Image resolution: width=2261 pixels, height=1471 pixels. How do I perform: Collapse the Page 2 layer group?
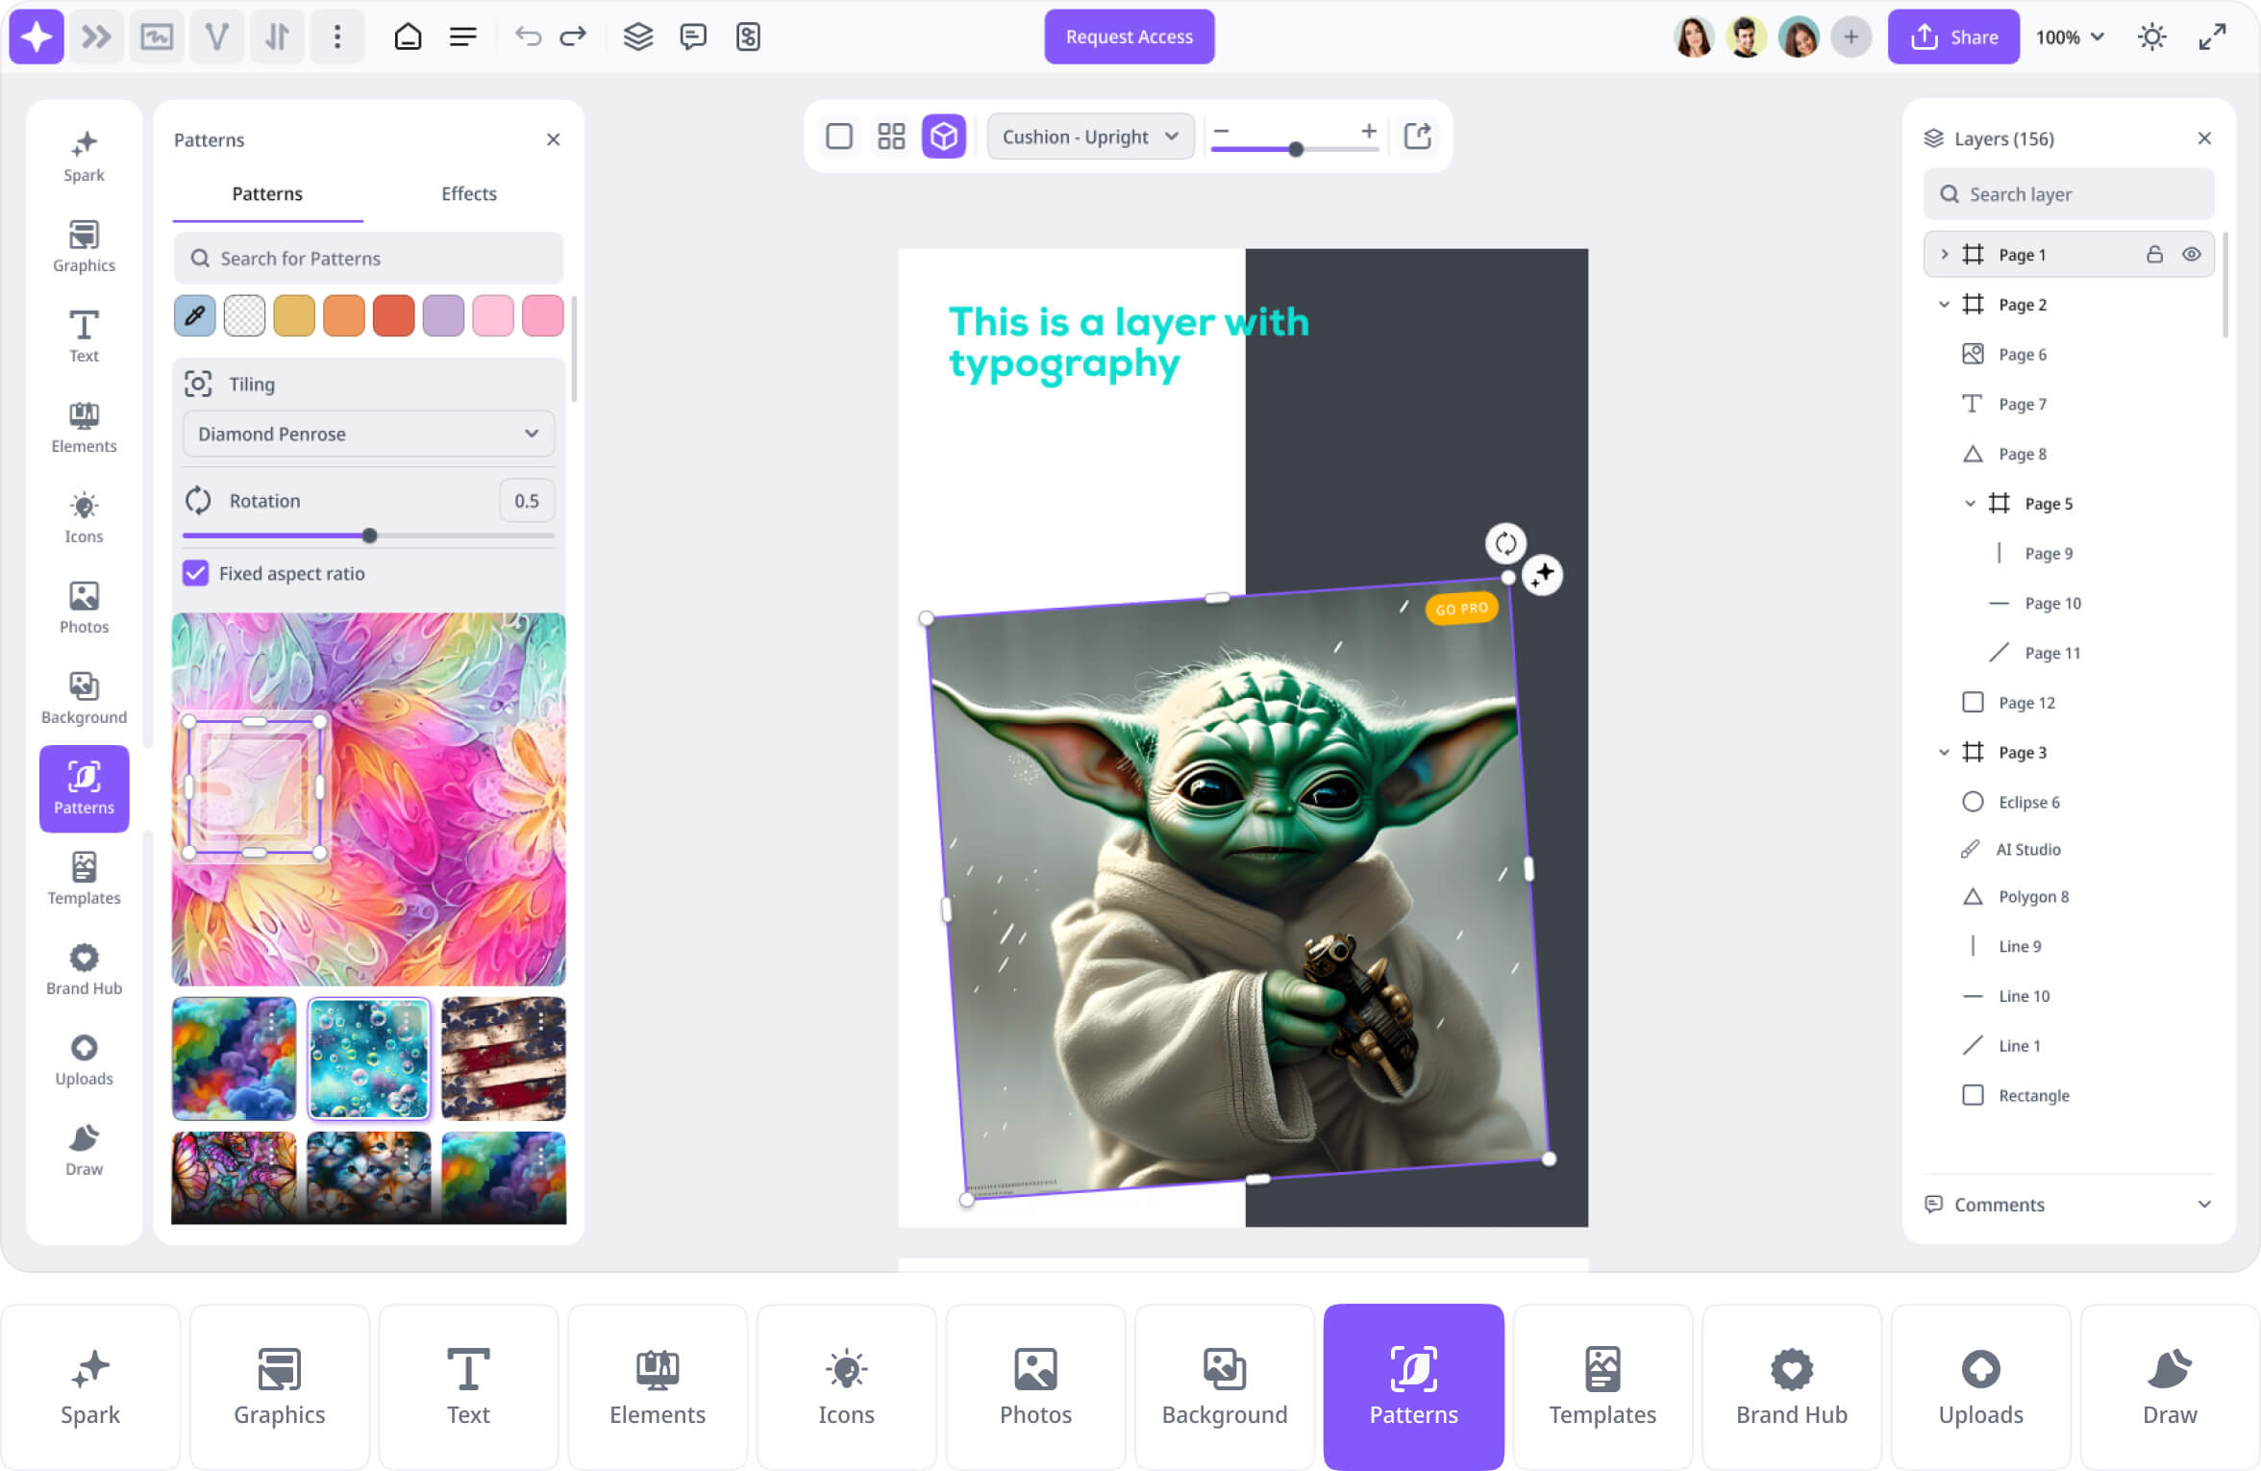(x=1944, y=304)
